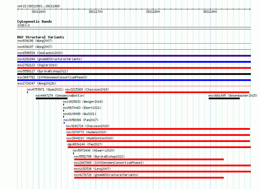Select the blue esv3647761 variant bar
The width and height of the screenshot is (259, 189).
coord(134,80)
